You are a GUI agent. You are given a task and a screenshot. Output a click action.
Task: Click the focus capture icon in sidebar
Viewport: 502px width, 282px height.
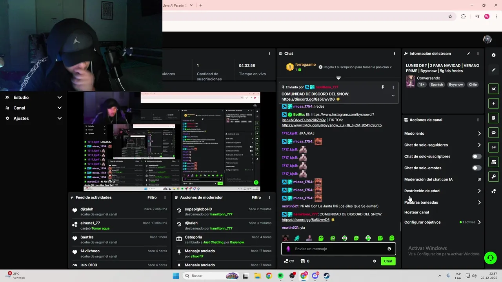(493, 89)
